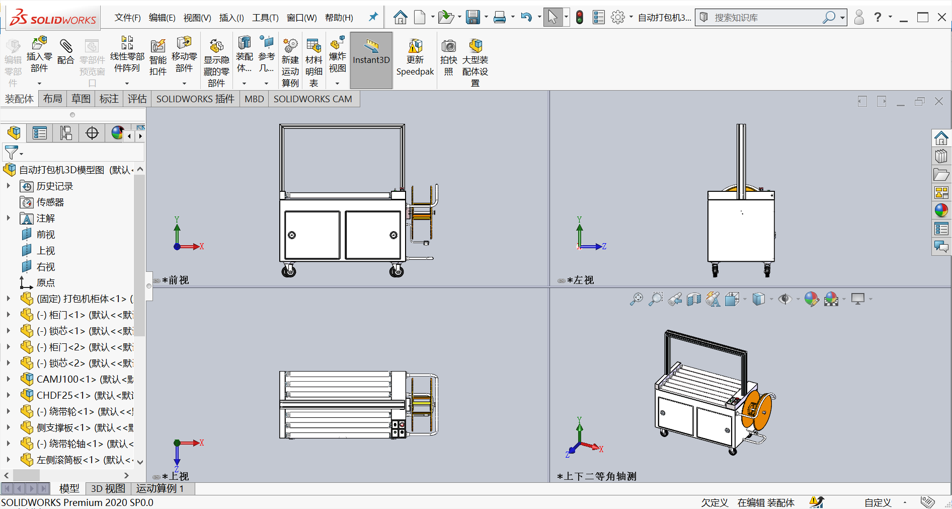This screenshot has width=952, height=509.
Task: Switch to the 草图 ribbon tab
Action: coord(81,99)
